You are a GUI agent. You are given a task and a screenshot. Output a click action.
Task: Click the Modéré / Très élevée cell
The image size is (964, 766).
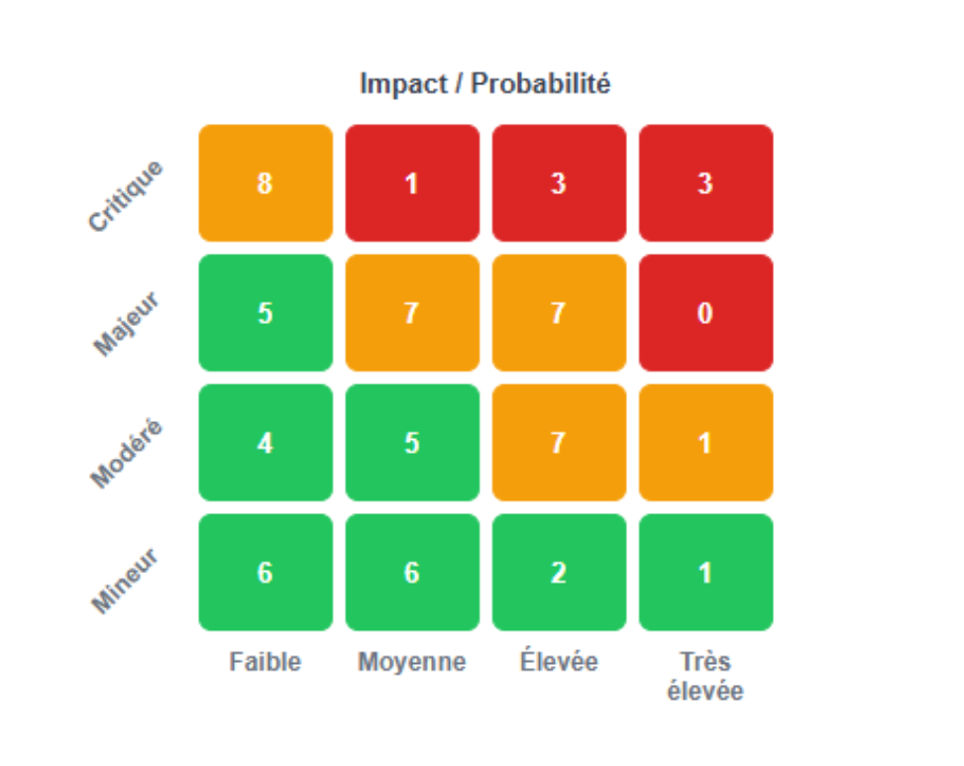pos(705,443)
